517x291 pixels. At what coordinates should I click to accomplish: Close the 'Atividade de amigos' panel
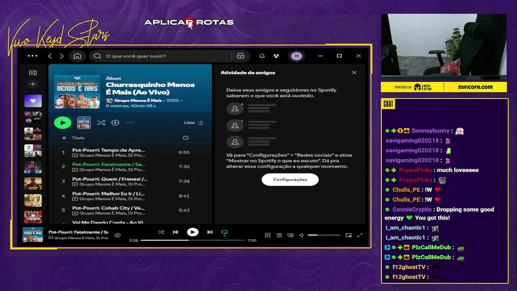point(354,73)
